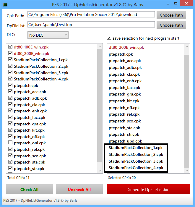The height and width of the screenshot is (207, 195).
Task: Select ptepatch_enh.cpk in right list
Action: [x=125, y=81]
